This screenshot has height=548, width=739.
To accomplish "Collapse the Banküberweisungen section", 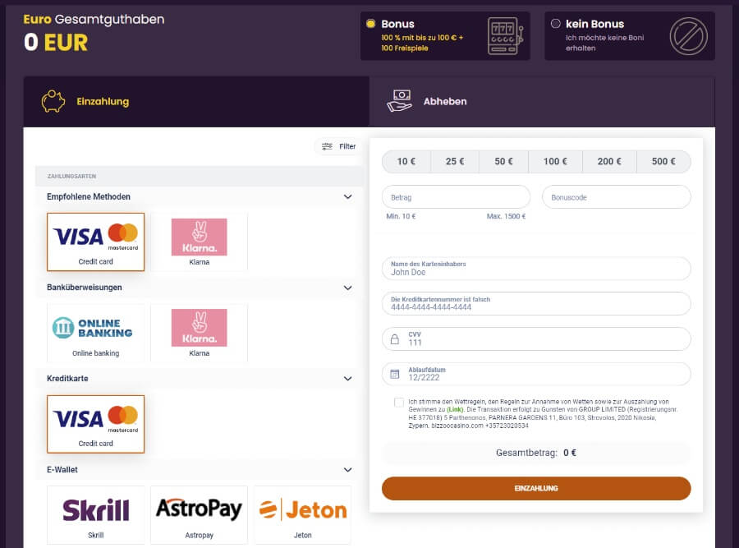I will coord(348,288).
